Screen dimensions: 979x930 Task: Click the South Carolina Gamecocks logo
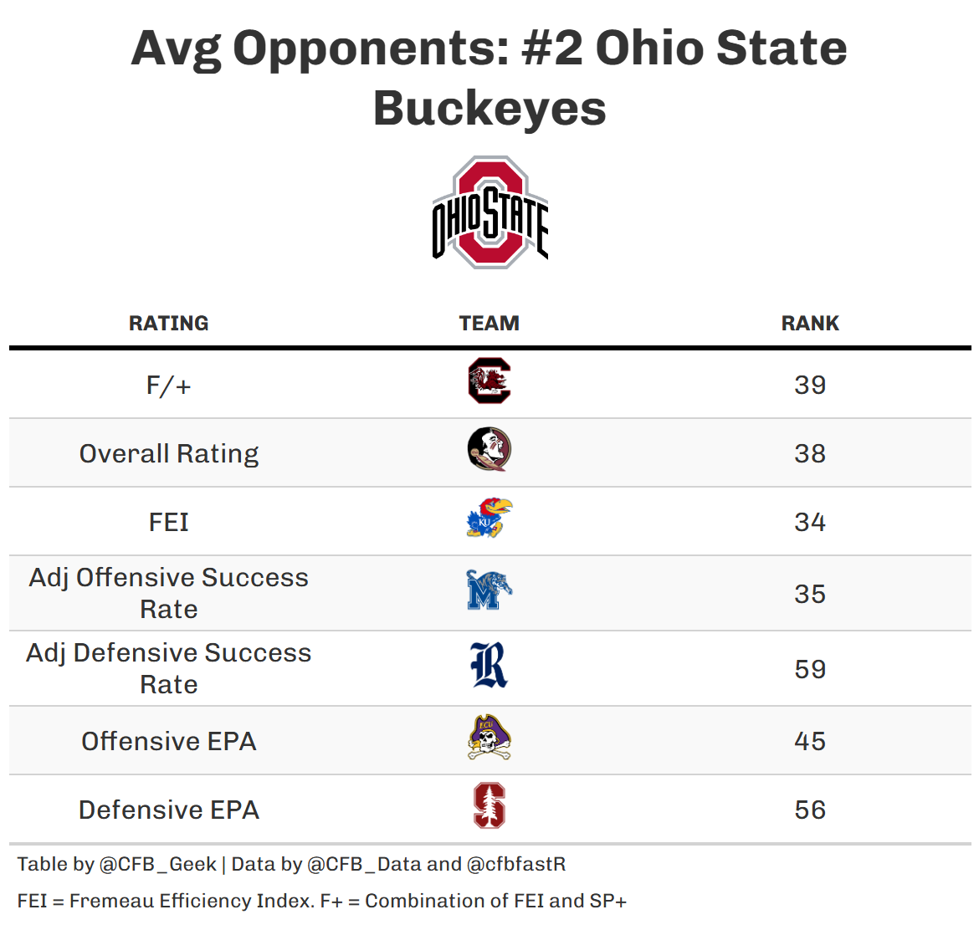(x=489, y=381)
